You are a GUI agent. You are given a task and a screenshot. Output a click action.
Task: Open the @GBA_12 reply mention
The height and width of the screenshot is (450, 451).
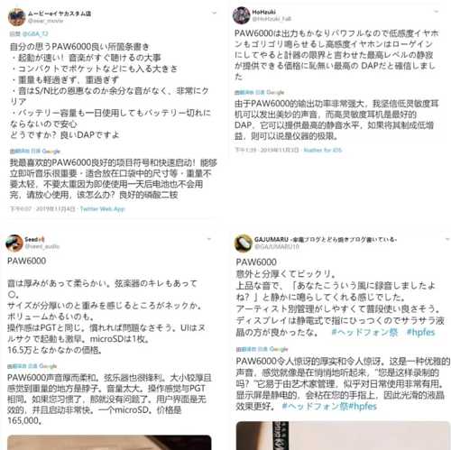(x=35, y=33)
